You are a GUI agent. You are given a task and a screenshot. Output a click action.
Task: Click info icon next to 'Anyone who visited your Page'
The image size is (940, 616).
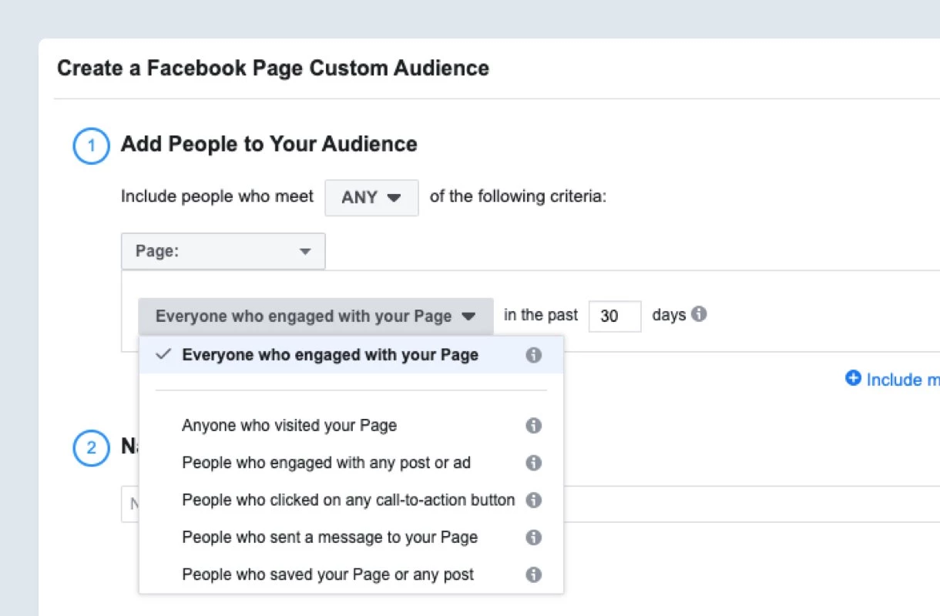coord(533,426)
